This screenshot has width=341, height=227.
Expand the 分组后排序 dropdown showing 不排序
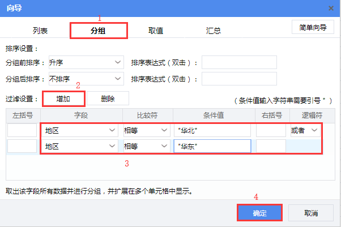tap(86, 78)
